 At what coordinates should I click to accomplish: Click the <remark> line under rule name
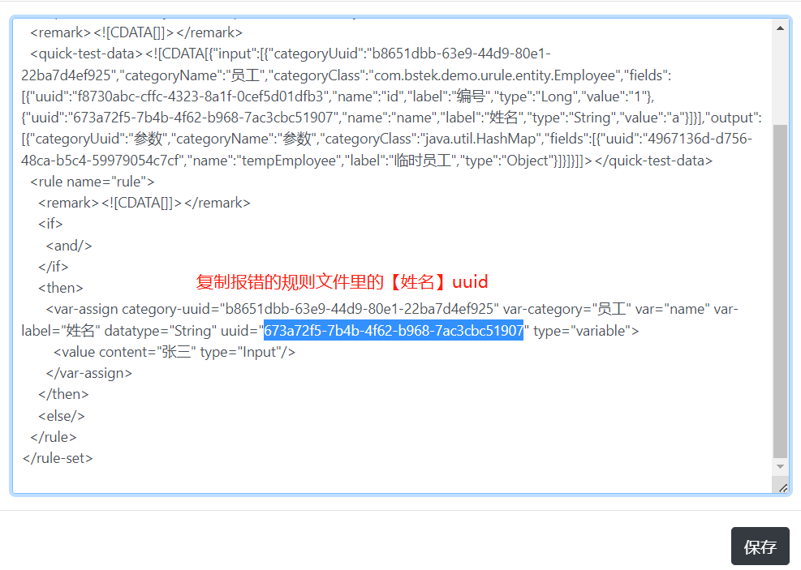point(144,203)
